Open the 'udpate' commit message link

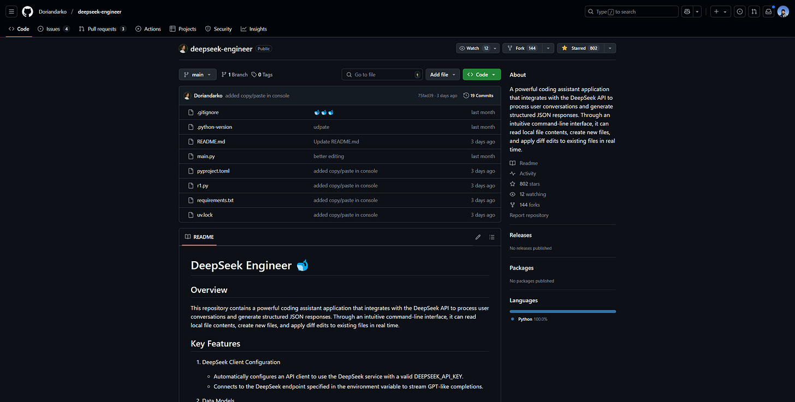[x=321, y=127]
